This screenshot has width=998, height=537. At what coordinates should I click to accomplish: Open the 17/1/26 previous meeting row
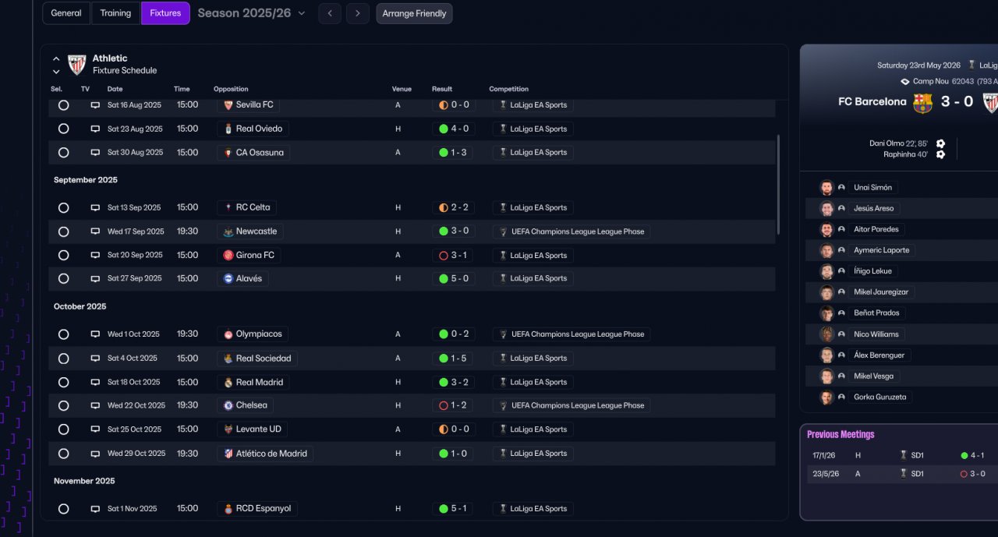902,455
